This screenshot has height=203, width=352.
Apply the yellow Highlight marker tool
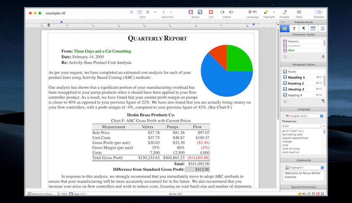(266, 12)
